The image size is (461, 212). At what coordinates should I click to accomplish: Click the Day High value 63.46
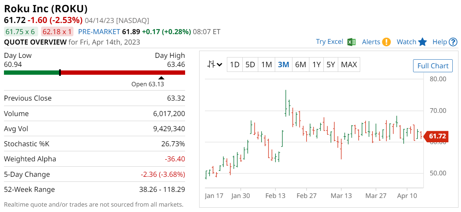(x=176, y=64)
